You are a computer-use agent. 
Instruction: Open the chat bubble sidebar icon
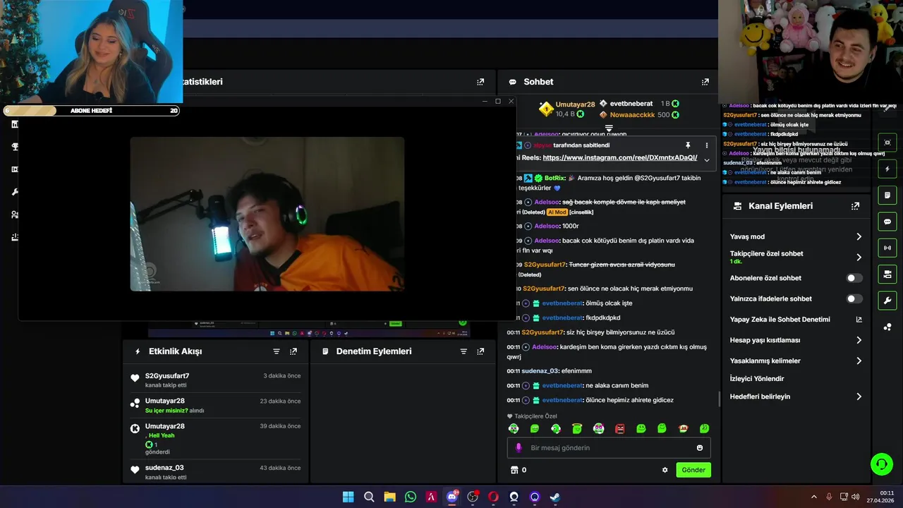(x=887, y=222)
